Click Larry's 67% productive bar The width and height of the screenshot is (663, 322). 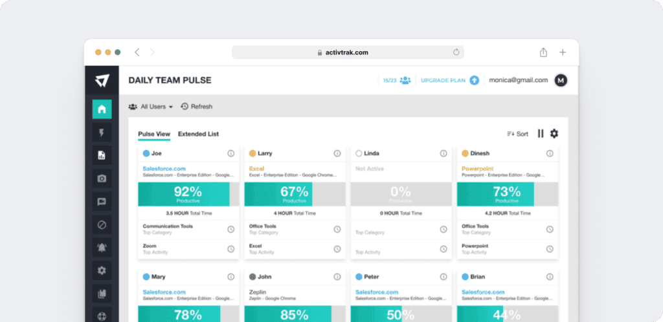coord(295,194)
